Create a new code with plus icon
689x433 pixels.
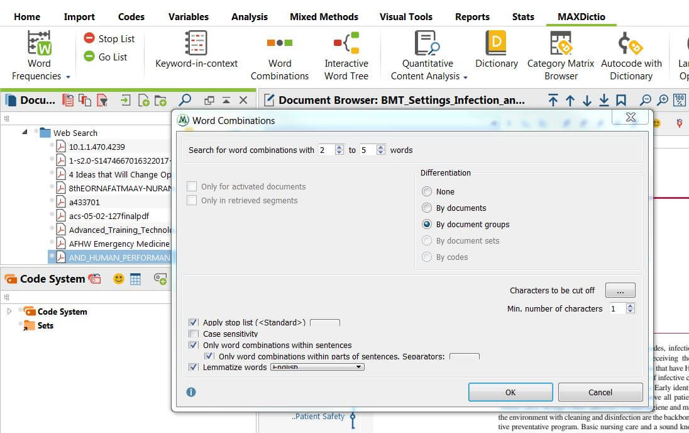pos(160,279)
